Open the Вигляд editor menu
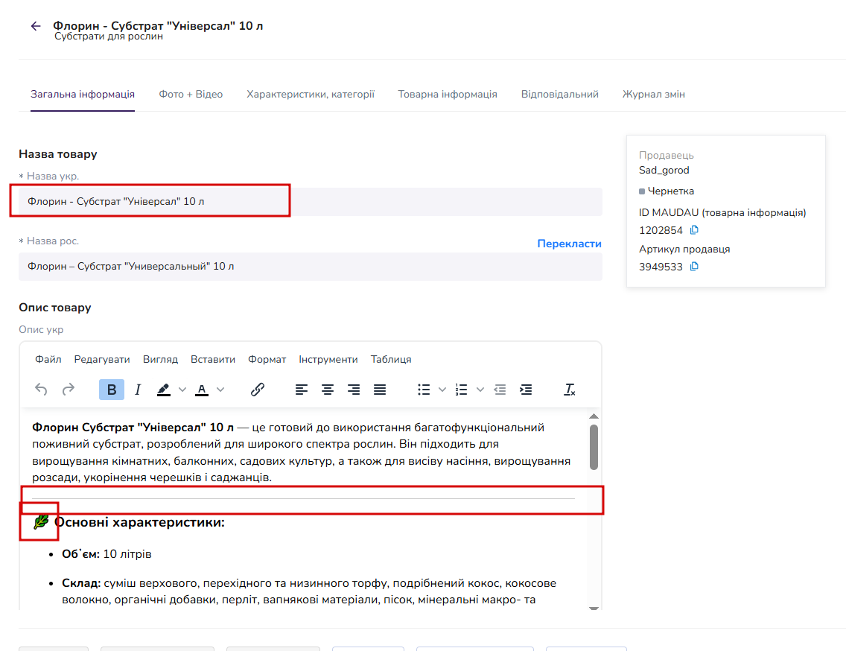Screen dimensions: 846x651 click(160, 360)
